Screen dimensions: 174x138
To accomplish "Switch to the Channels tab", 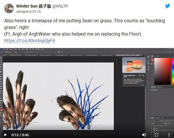I will (x=158, y=118).
